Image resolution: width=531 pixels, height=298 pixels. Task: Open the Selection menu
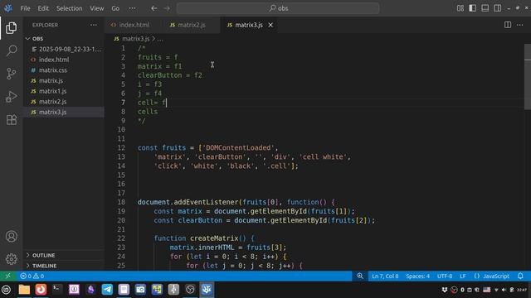coord(69,8)
